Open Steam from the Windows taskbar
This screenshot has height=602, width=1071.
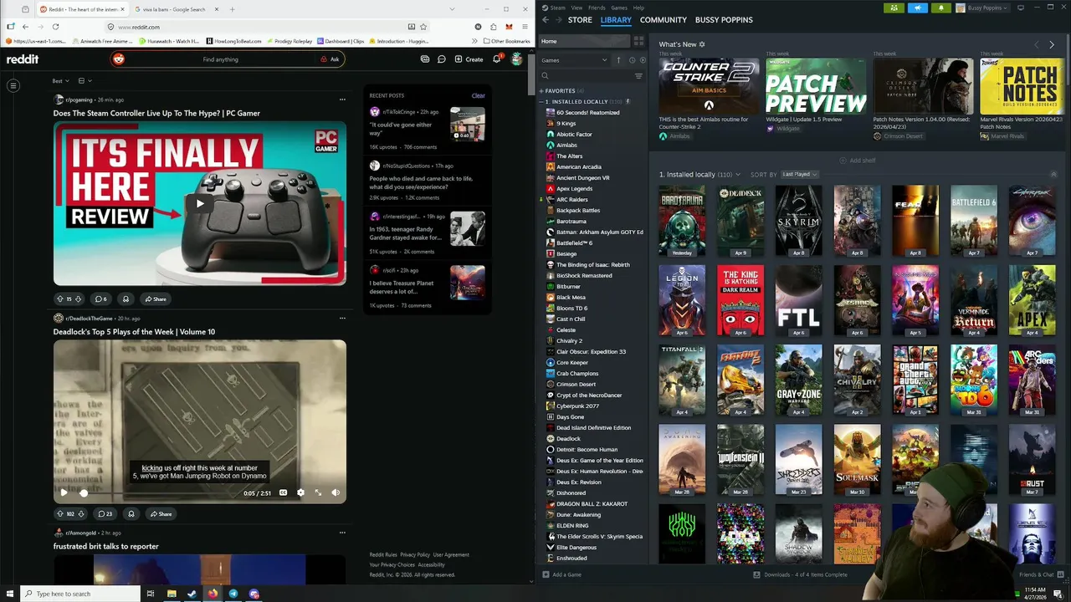(x=192, y=594)
